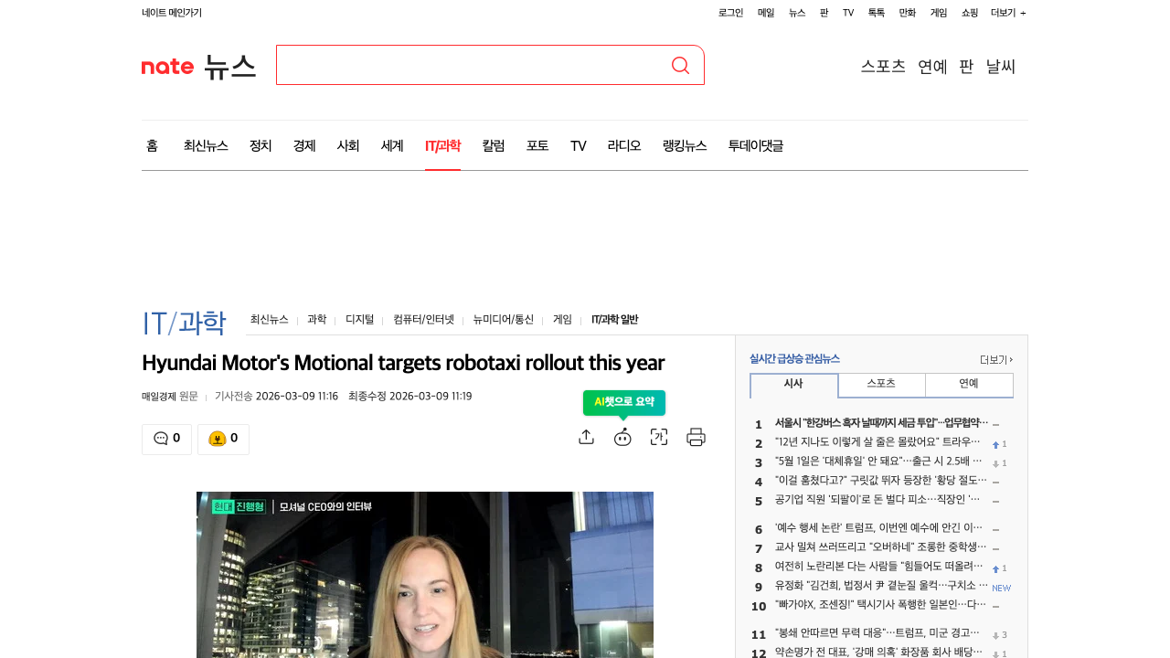Open 디지털 subcategory
This screenshot has height=658, width=1170.
359,320
